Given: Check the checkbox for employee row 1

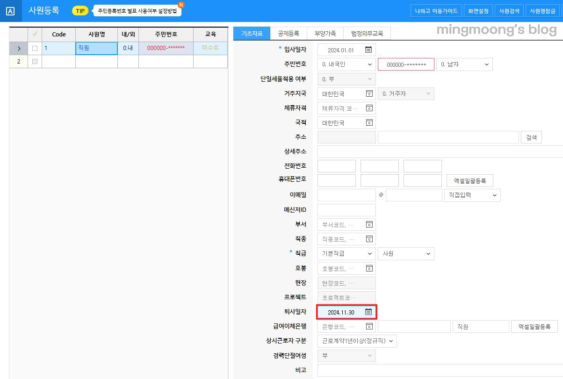Looking at the screenshot, I should [34, 48].
